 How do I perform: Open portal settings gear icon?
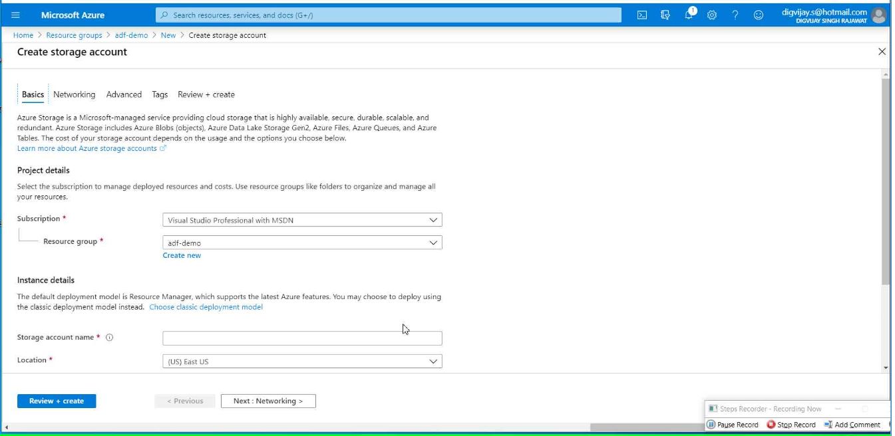pos(711,15)
